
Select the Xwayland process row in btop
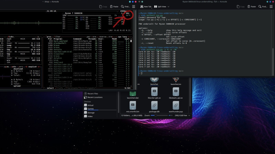point(89,62)
